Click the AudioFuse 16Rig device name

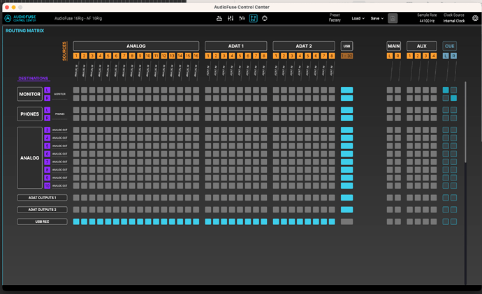click(x=78, y=18)
